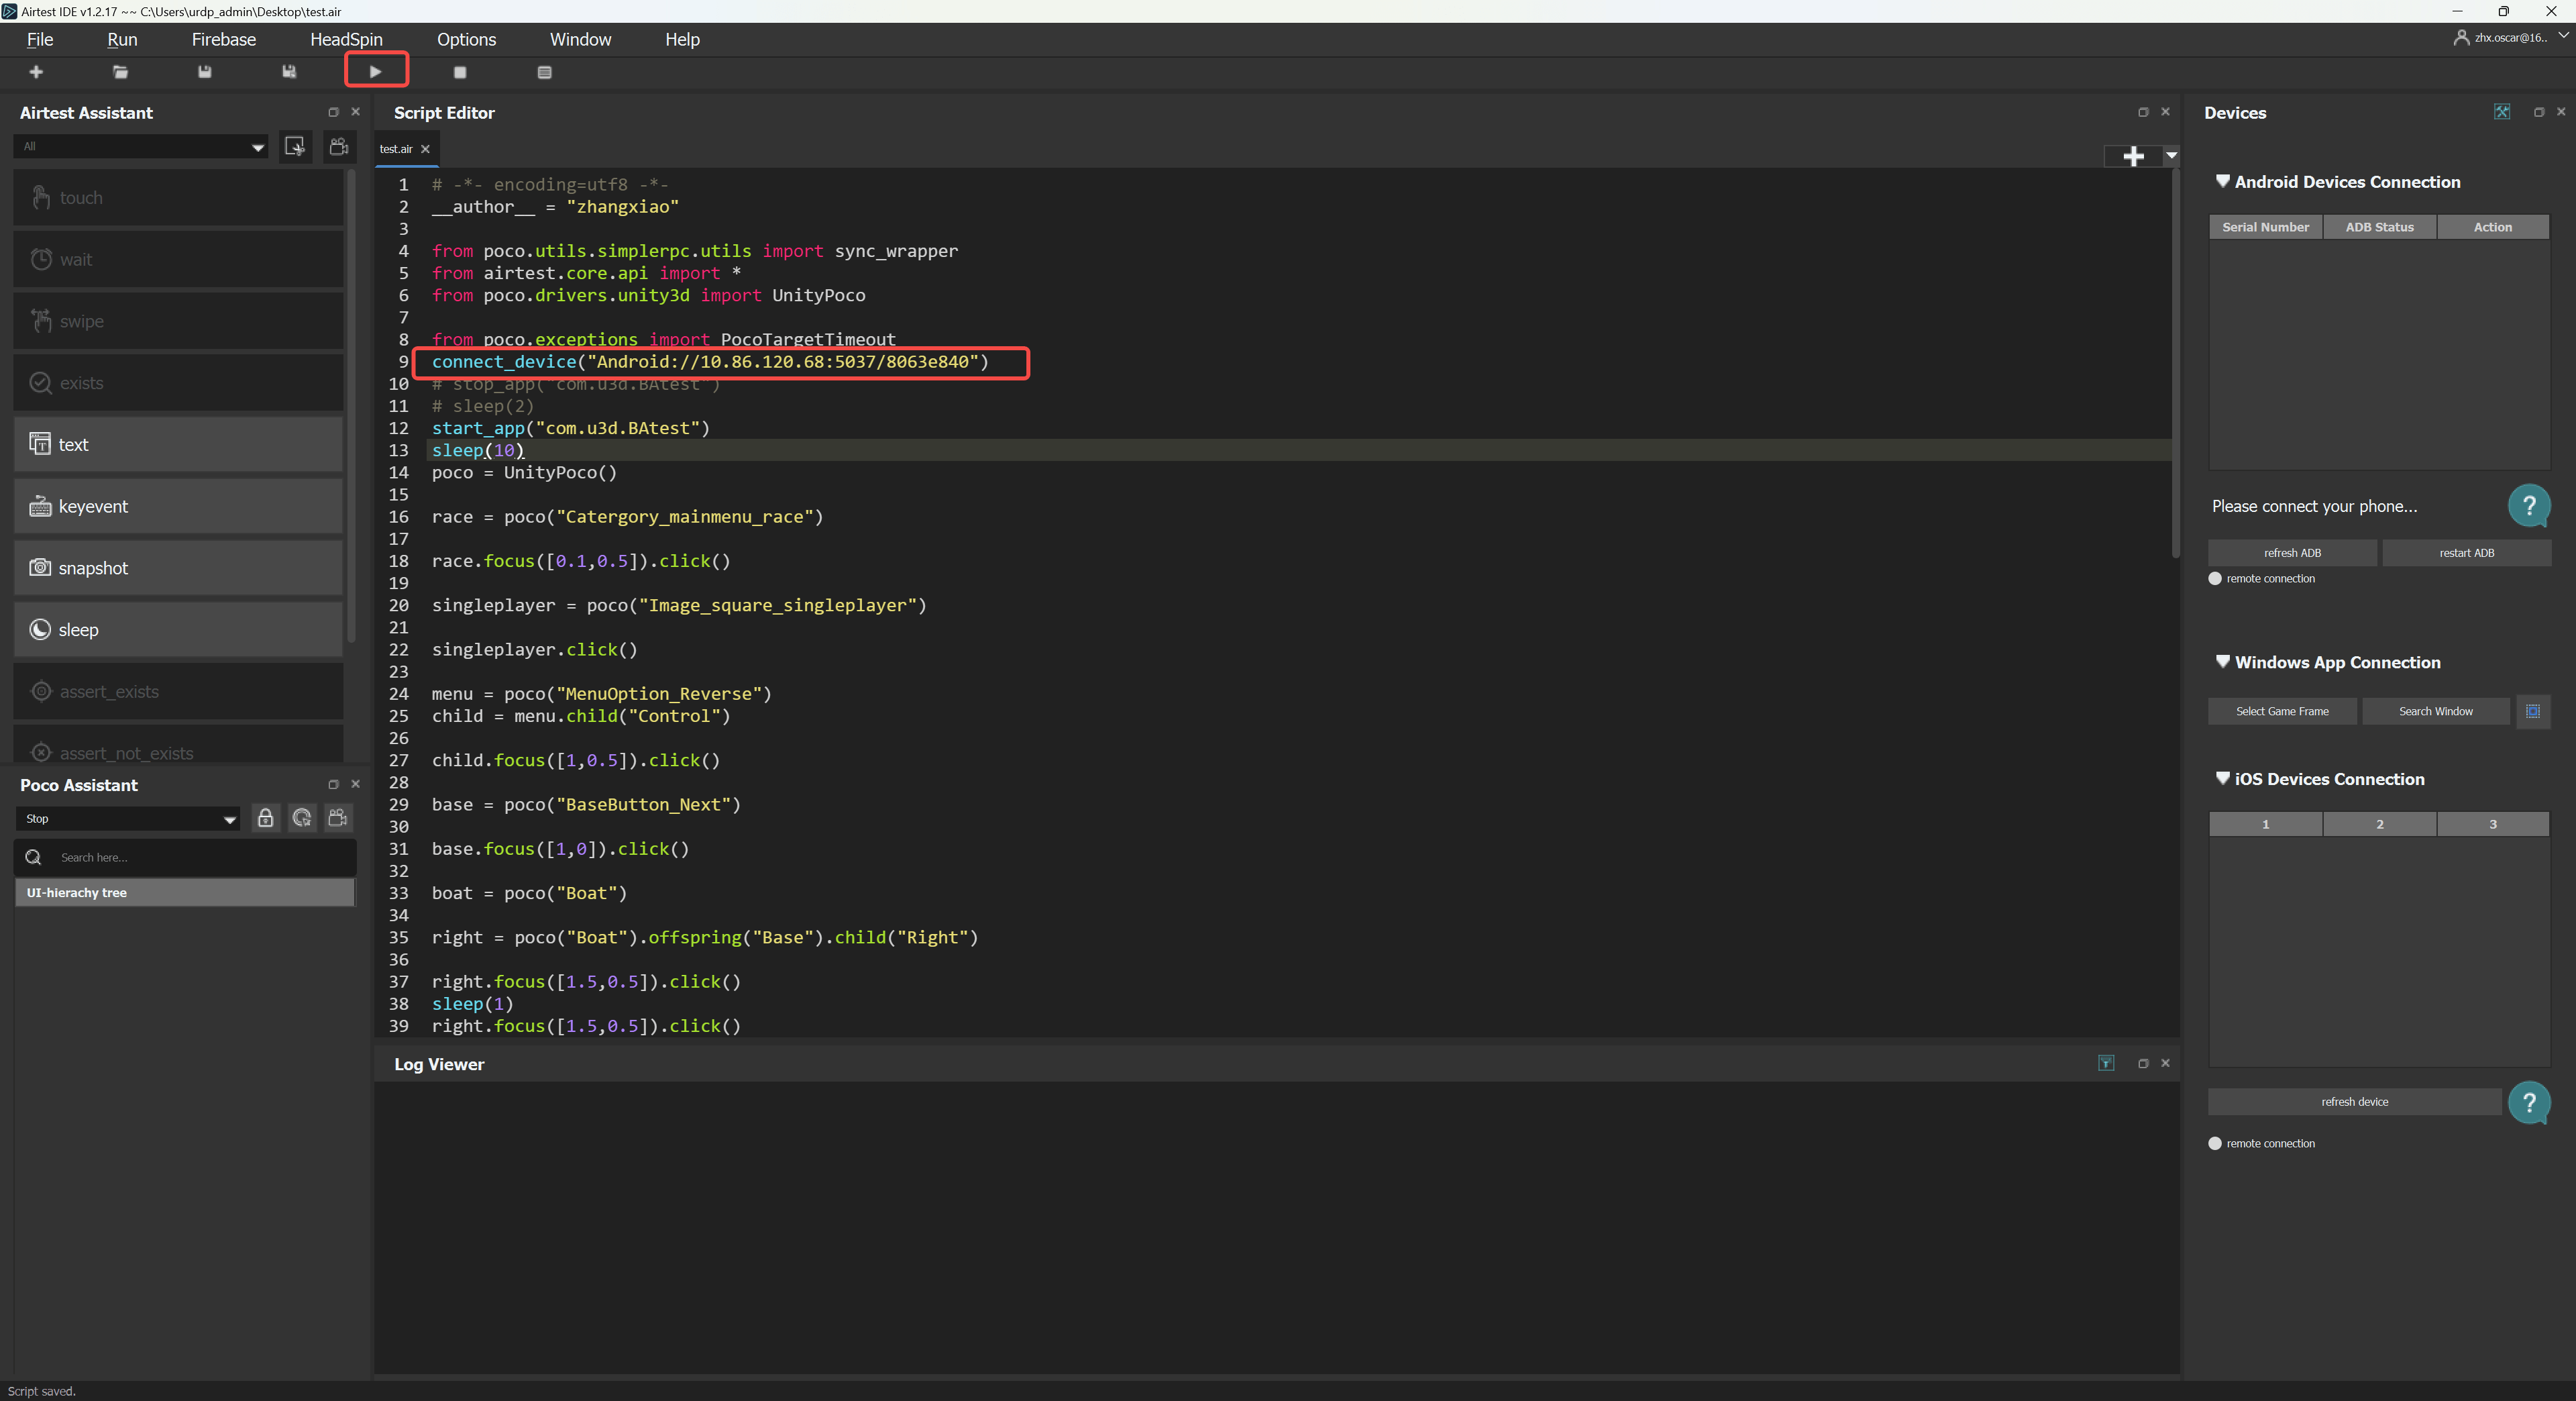Collapse Android Devices Connection section
Screen dimensions: 2576x1401
(x=2222, y=181)
